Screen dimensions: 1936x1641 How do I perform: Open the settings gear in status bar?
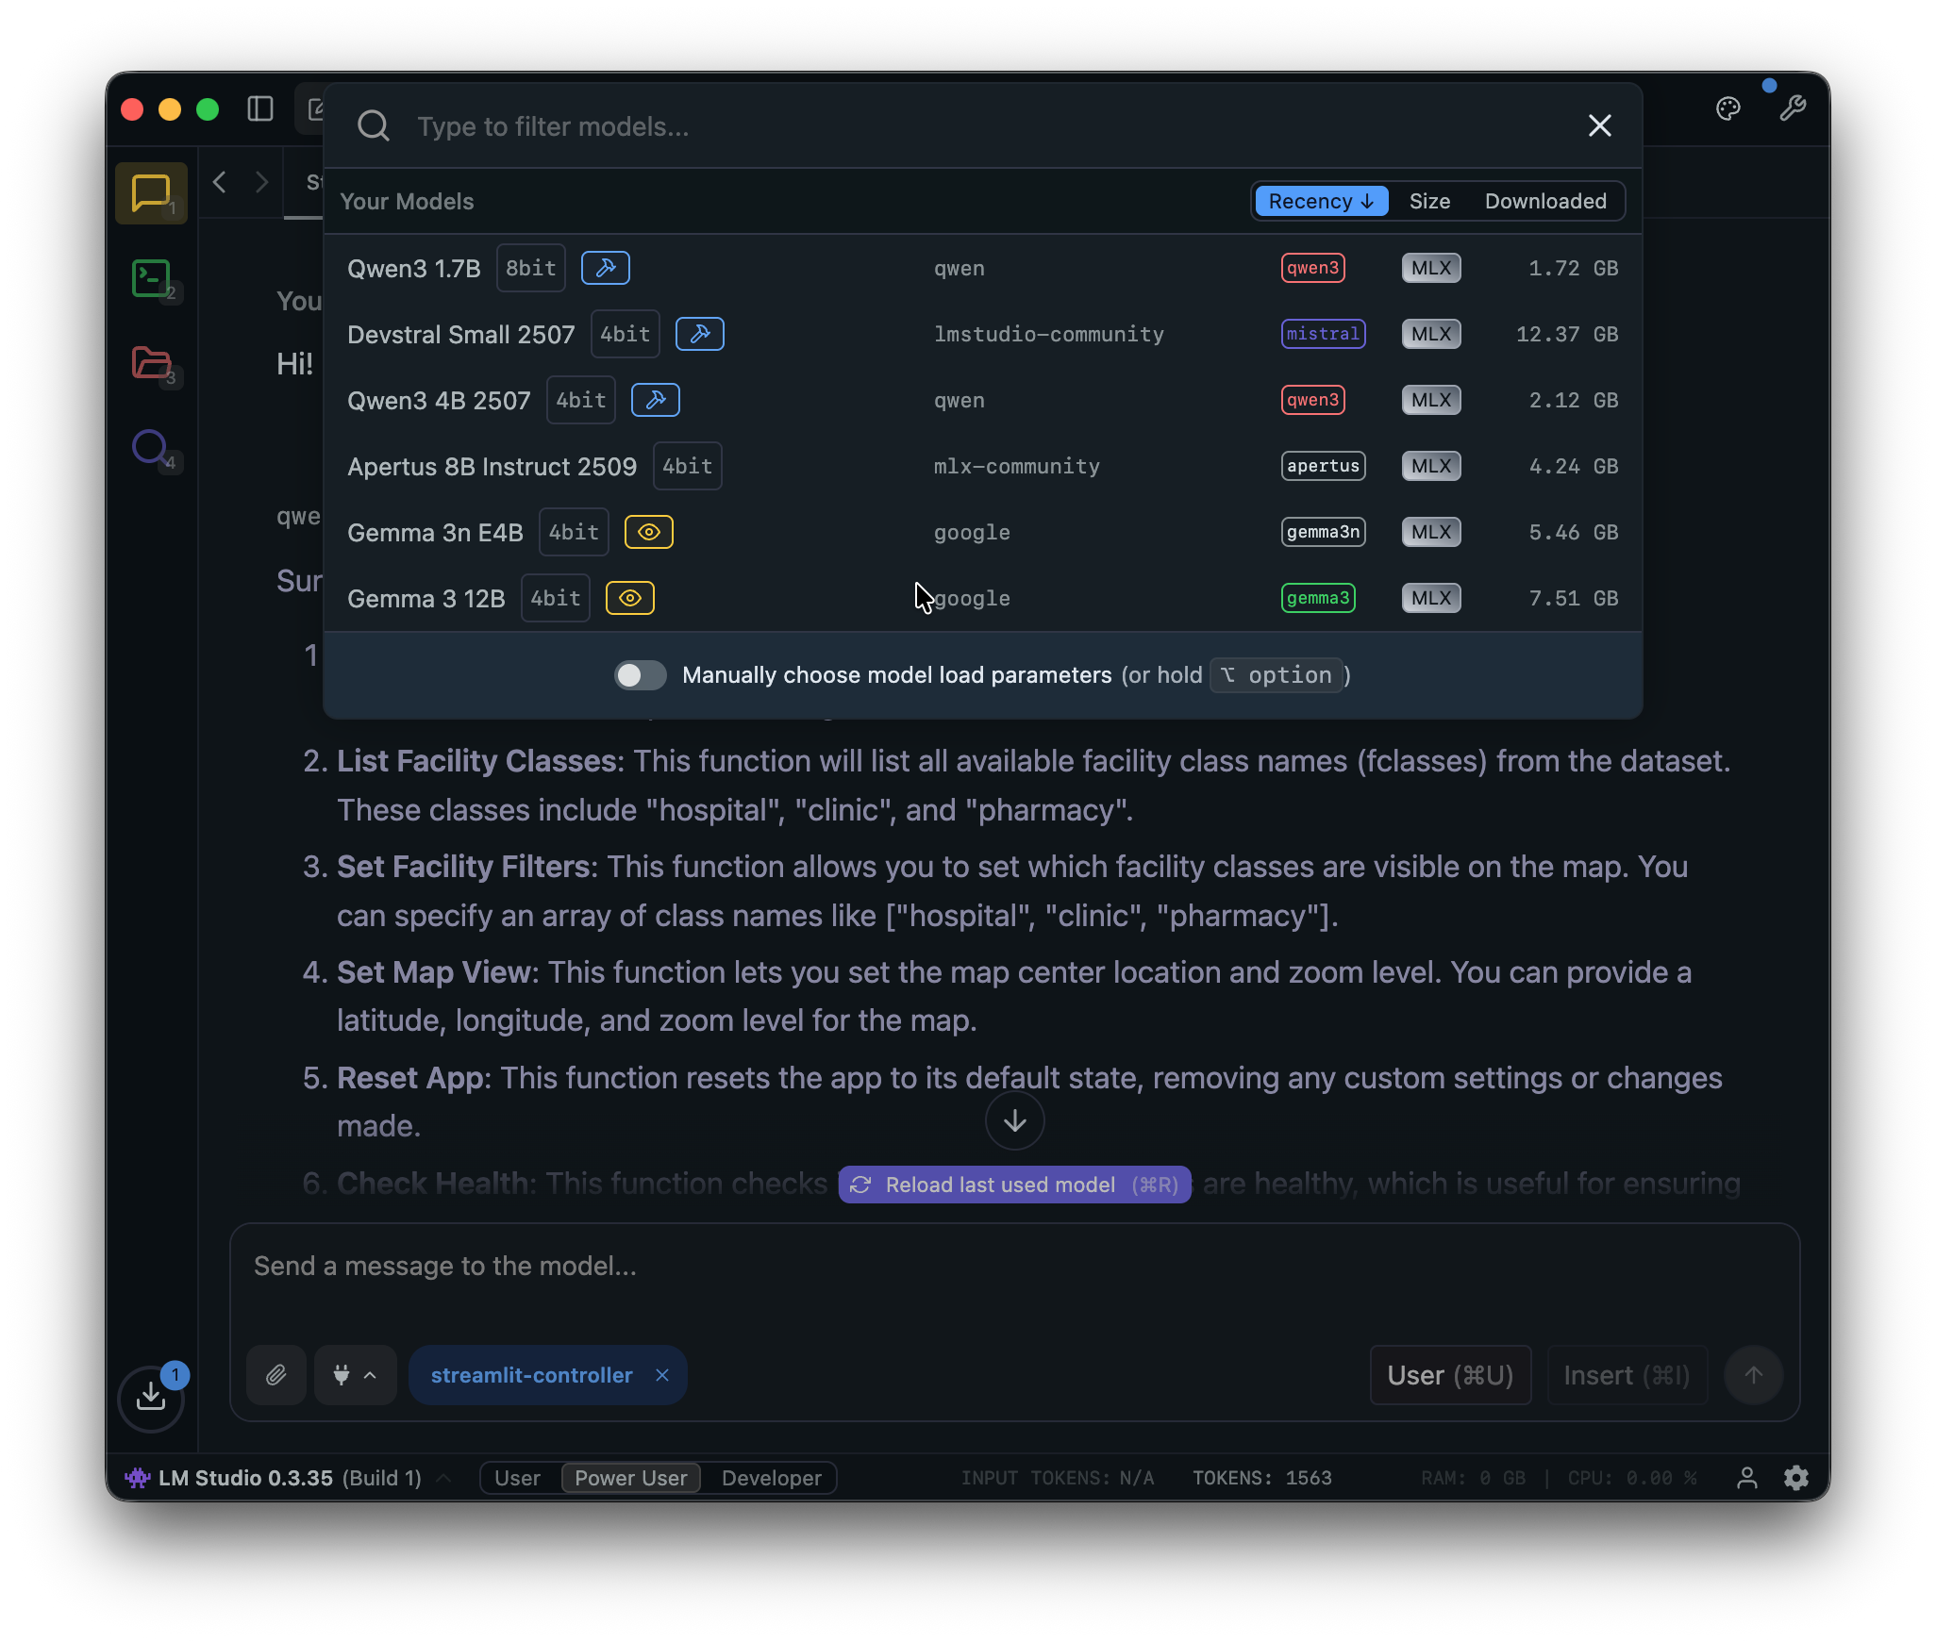coord(1796,1478)
